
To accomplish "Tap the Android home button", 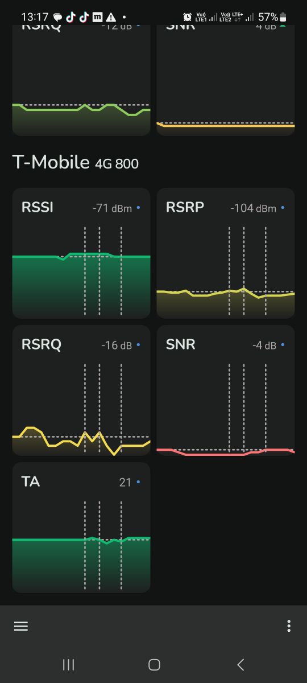I will point(154,664).
